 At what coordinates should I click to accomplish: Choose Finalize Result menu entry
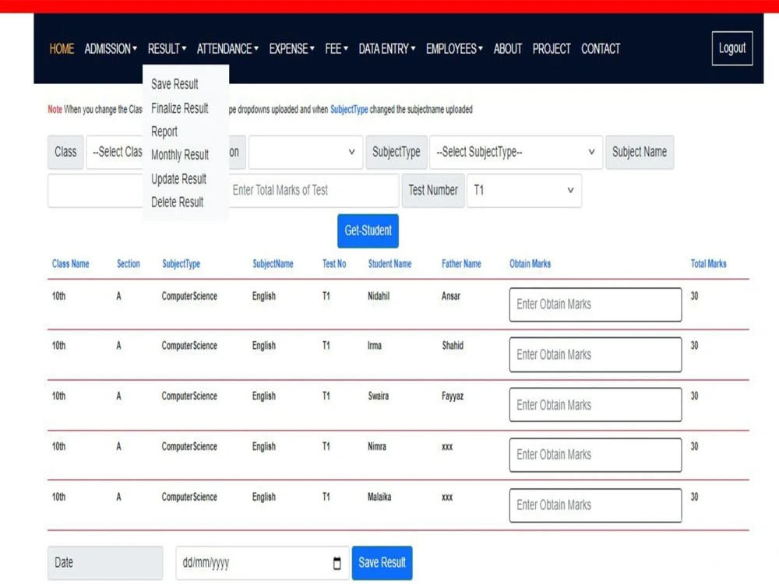[179, 107]
